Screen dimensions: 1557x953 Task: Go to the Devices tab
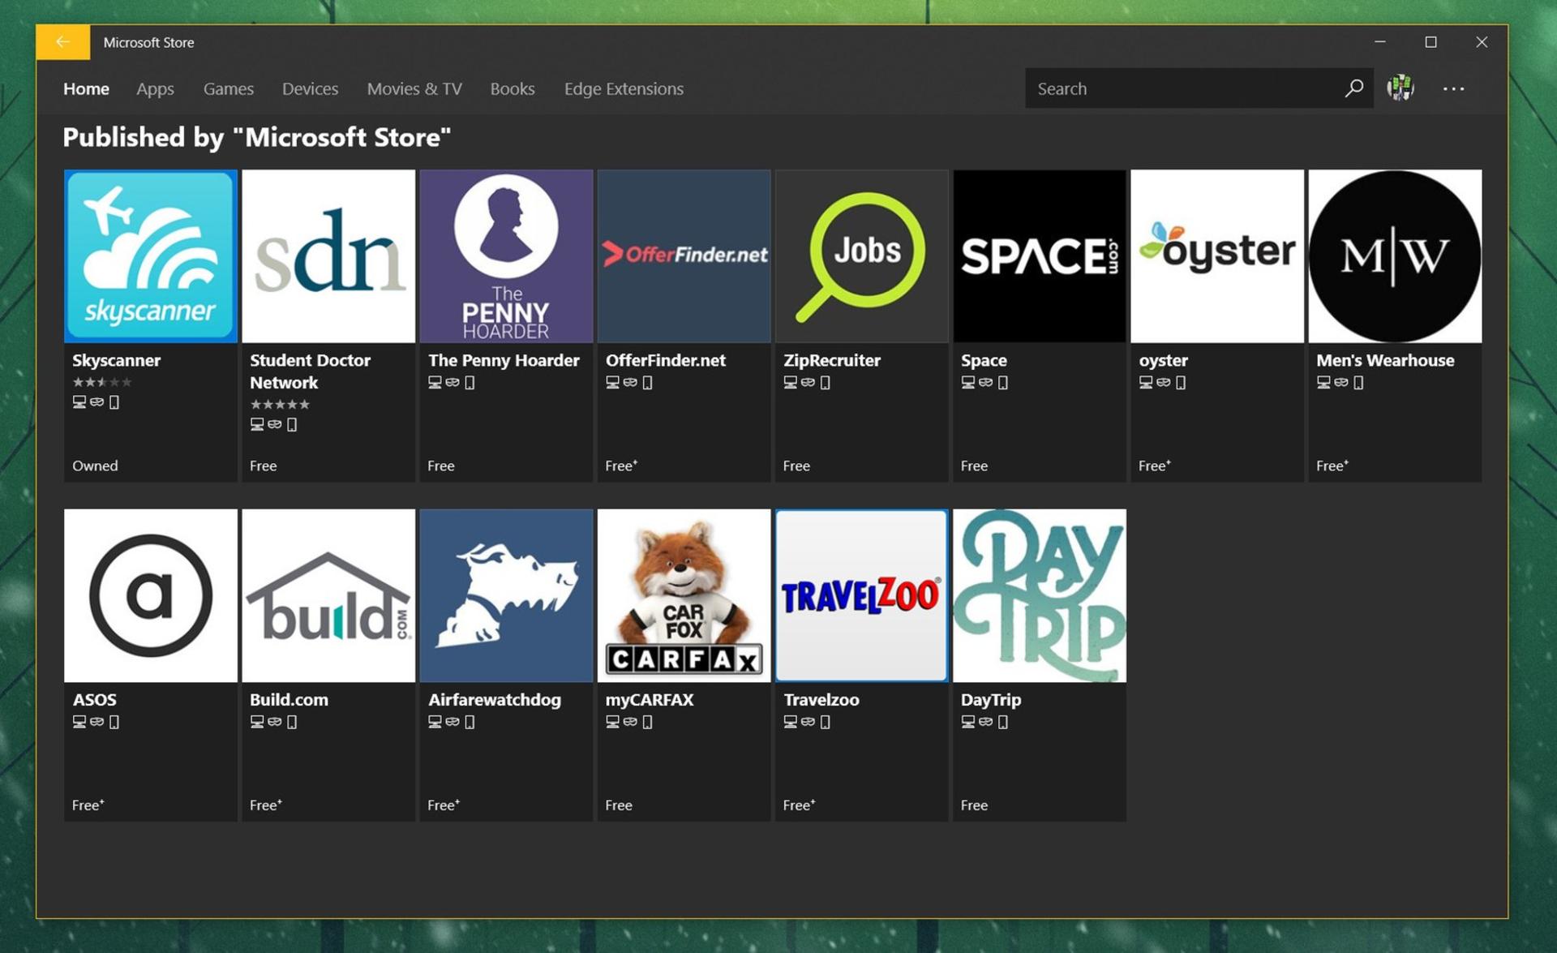(310, 88)
